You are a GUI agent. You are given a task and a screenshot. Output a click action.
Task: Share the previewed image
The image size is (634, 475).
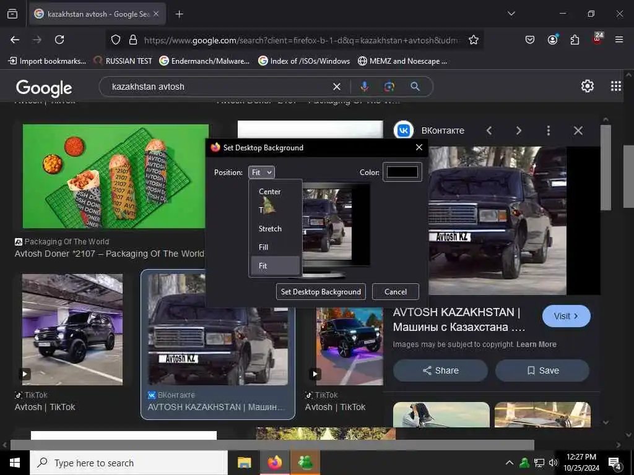(x=440, y=370)
